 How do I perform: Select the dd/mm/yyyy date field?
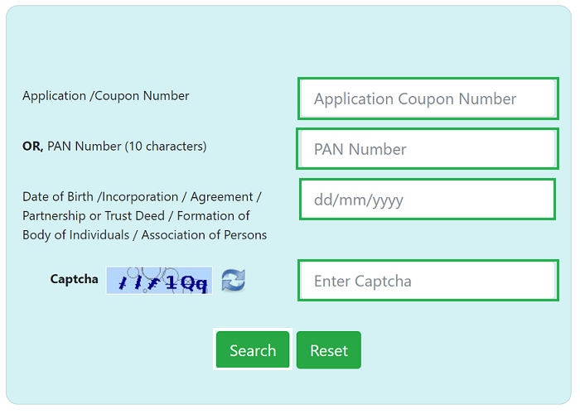[428, 200]
